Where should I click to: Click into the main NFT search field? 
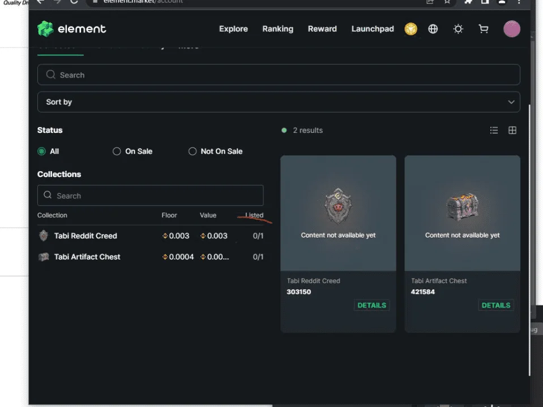(279, 75)
